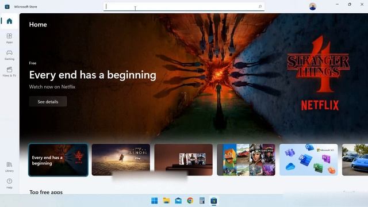Open the user profile avatar
This screenshot has width=368, height=207.
(x=313, y=6)
